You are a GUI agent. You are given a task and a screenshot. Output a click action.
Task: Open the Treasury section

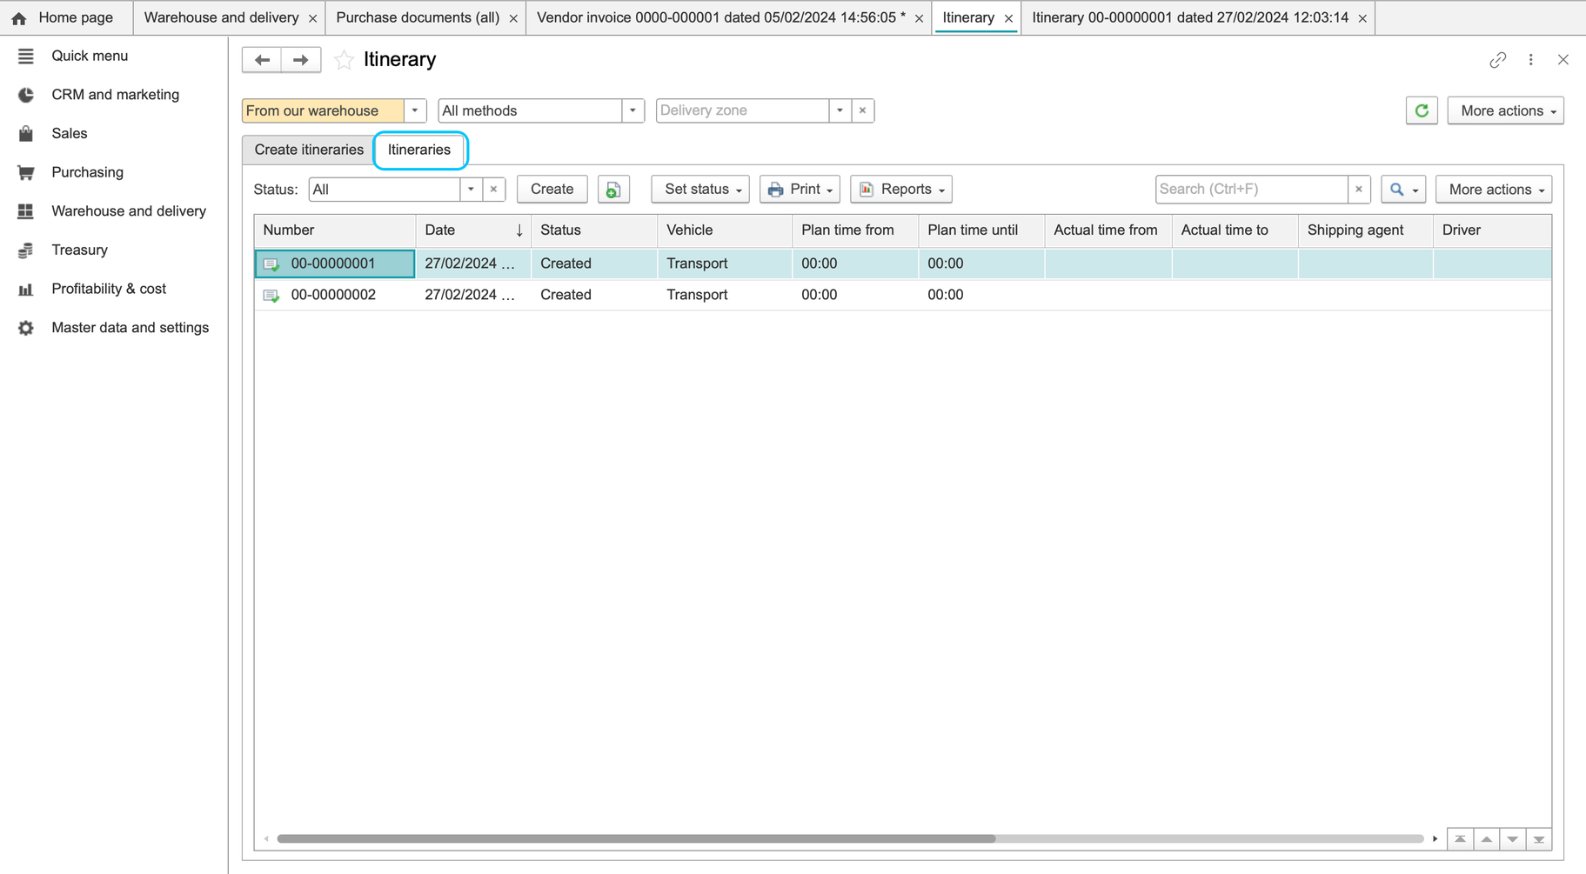[x=79, y=250]
